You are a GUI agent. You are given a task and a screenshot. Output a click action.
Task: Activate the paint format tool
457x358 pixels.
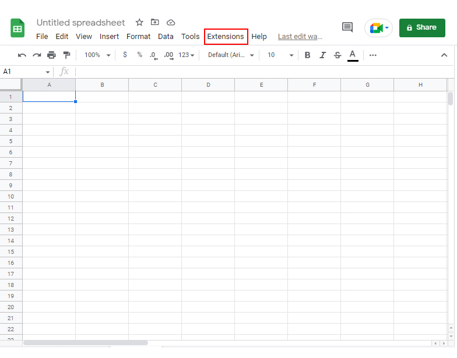tap(66, 55)
